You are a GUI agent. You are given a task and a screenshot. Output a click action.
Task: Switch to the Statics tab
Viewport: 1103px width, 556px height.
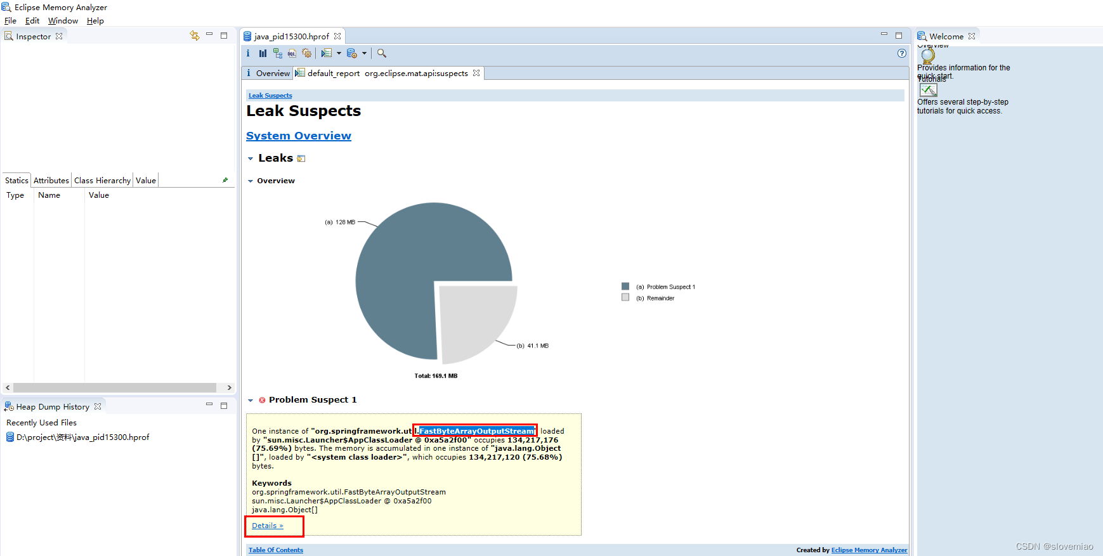pyautogui.click(x=16, y=180)
